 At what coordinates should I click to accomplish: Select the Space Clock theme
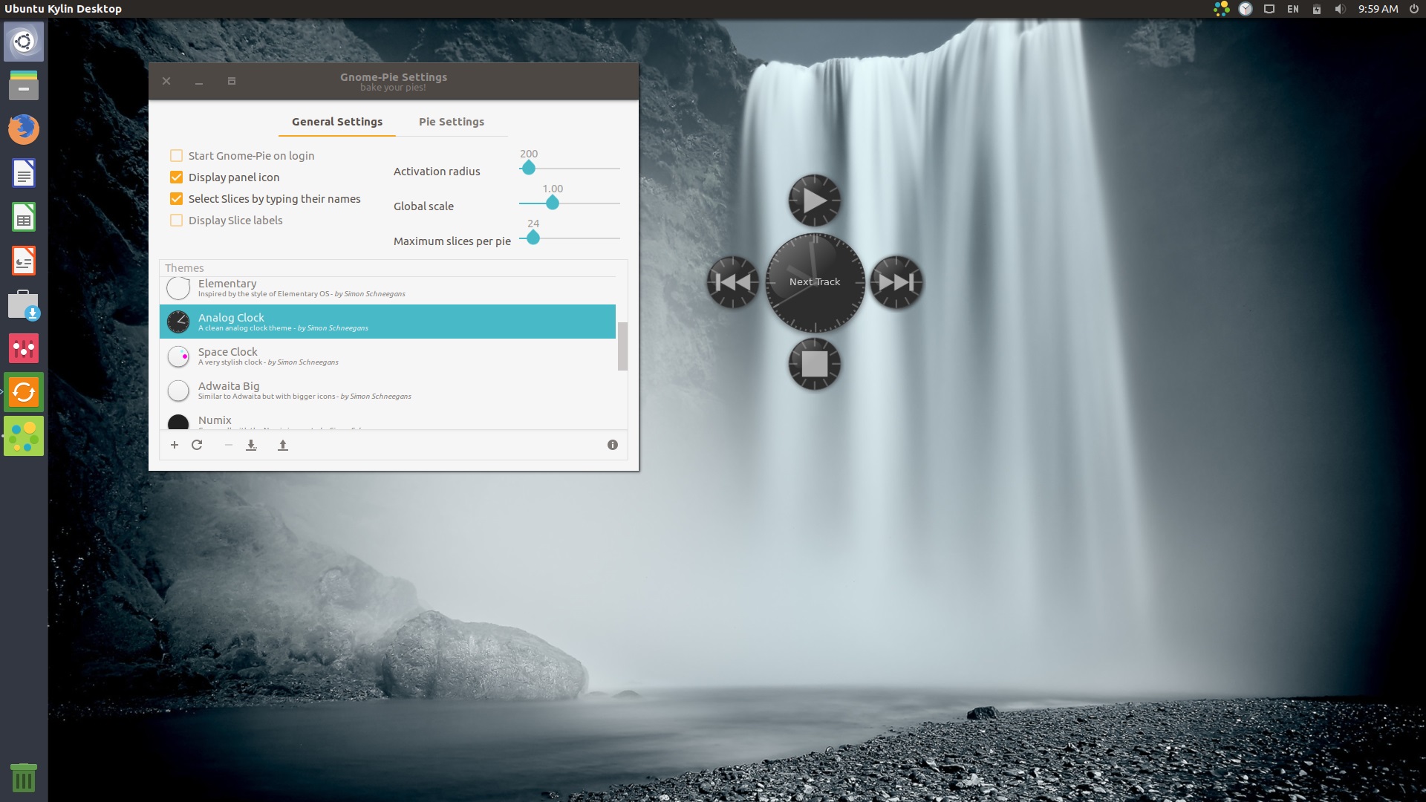[x=297, y=356]
